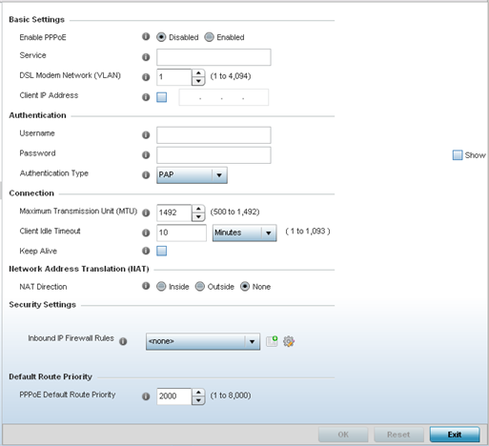
Task: Click the info icon next to Service
Action: (146, 57)
